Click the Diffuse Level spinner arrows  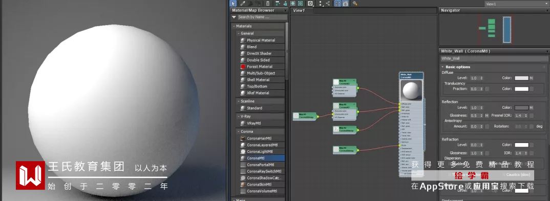pos(481,78)
